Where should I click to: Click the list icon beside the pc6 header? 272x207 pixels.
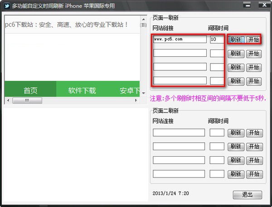point(143,25)
